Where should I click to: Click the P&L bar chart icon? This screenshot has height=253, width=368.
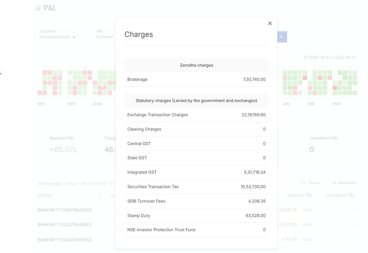coord(38,8)
